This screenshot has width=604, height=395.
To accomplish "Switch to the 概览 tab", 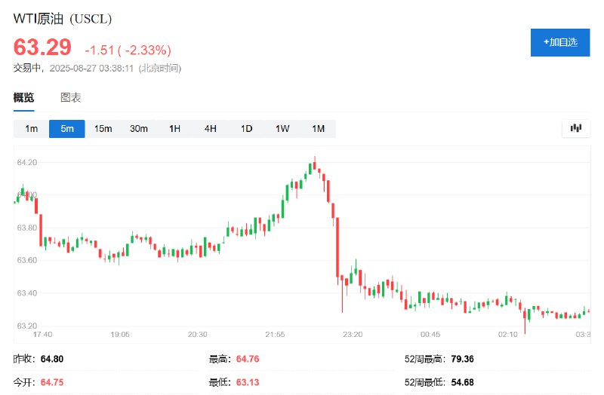I will point(24,98).
